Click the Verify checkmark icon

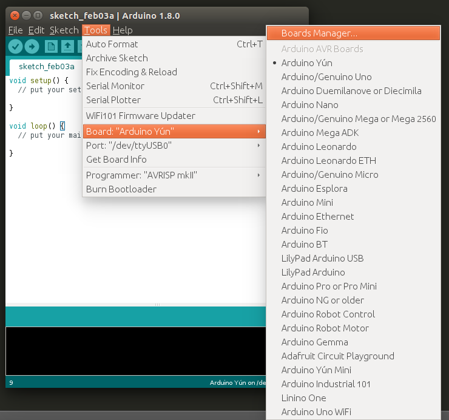click(x=15, y=46)
